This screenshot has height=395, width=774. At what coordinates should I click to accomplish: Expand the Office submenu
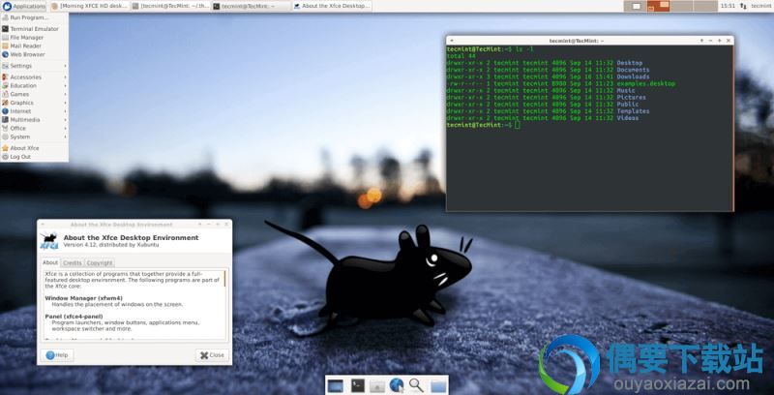[34, 128]
